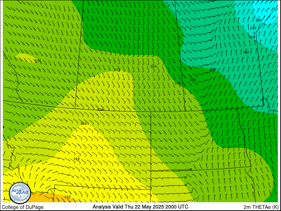Click the 306 contour label

click(193, 80)
